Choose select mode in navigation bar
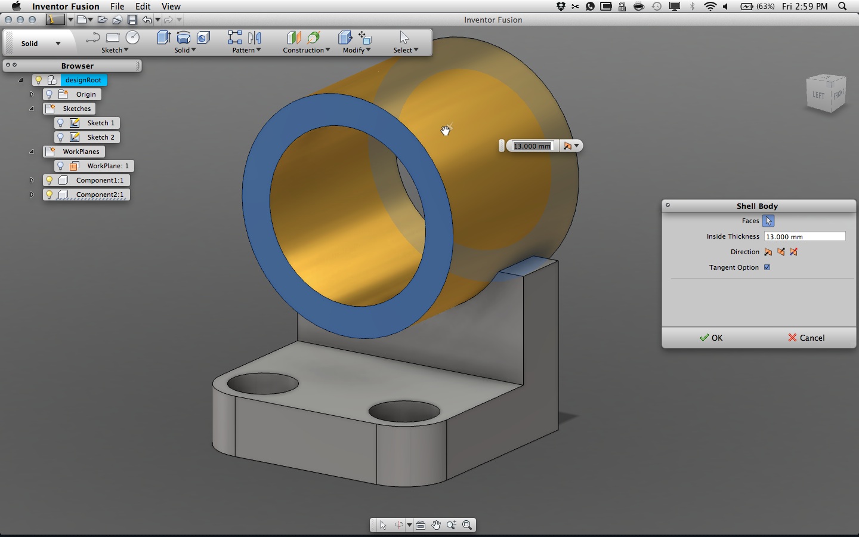859x537 pixels. 383,525
